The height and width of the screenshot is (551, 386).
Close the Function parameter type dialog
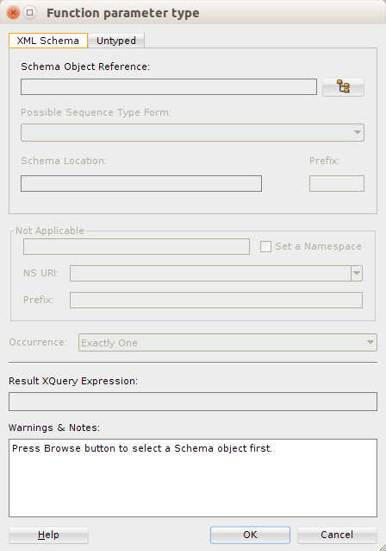pyautogui.click(x=13, y=13)
